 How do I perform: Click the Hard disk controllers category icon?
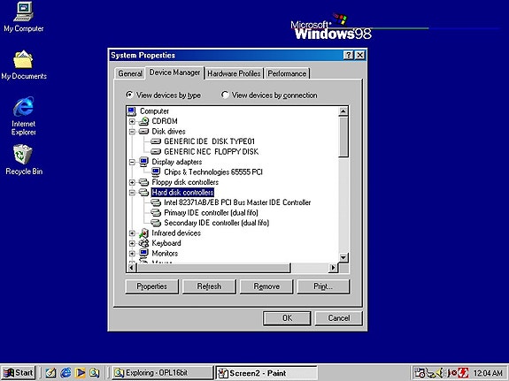pos(143,193)
